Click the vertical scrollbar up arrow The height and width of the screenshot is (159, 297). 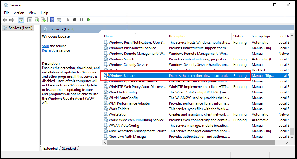tap(292, 35)
